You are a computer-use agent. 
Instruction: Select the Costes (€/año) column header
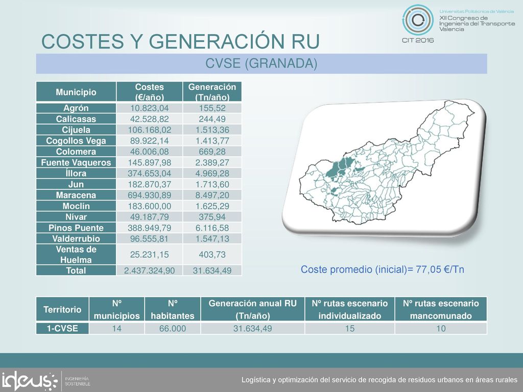tap(150, 92)
